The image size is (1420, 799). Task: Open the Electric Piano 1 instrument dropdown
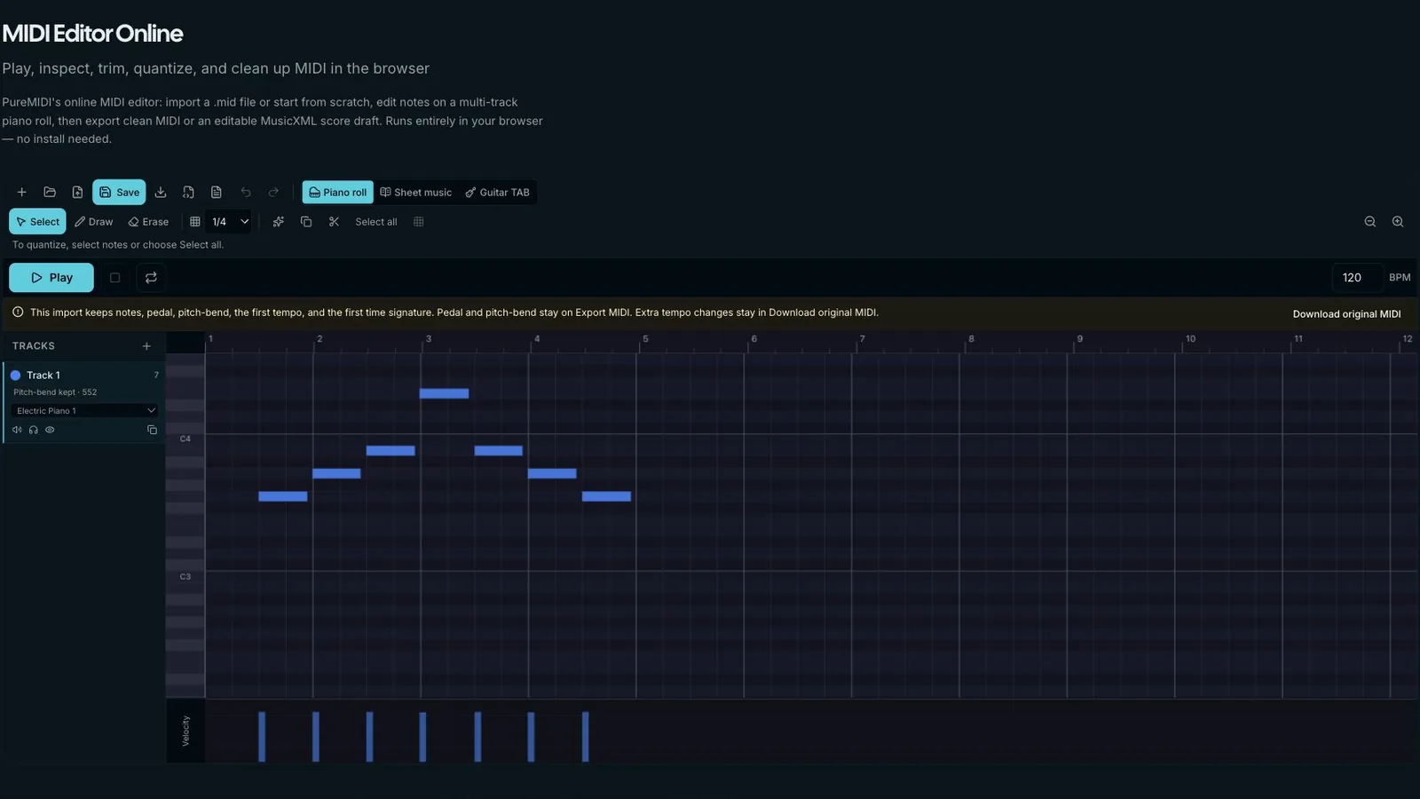[85, 410]
